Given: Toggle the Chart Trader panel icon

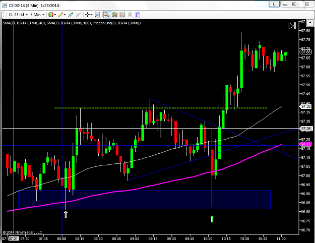Looking at the screenshot, I should click(107, 15).
